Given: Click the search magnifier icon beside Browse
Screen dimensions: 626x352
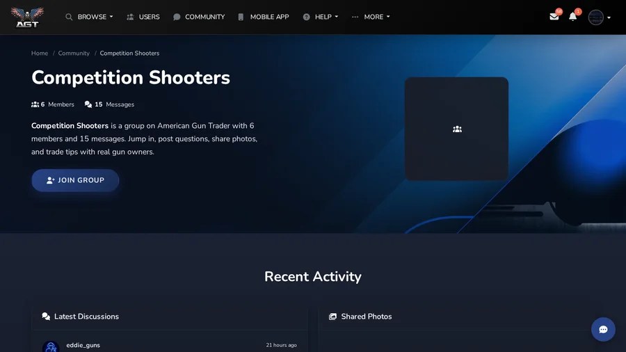Looking at the screenshot, I should [x=69, y=17].
